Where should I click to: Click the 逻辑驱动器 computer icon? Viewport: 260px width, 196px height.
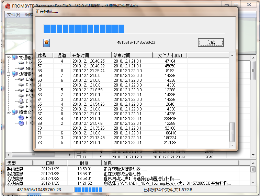15,74
